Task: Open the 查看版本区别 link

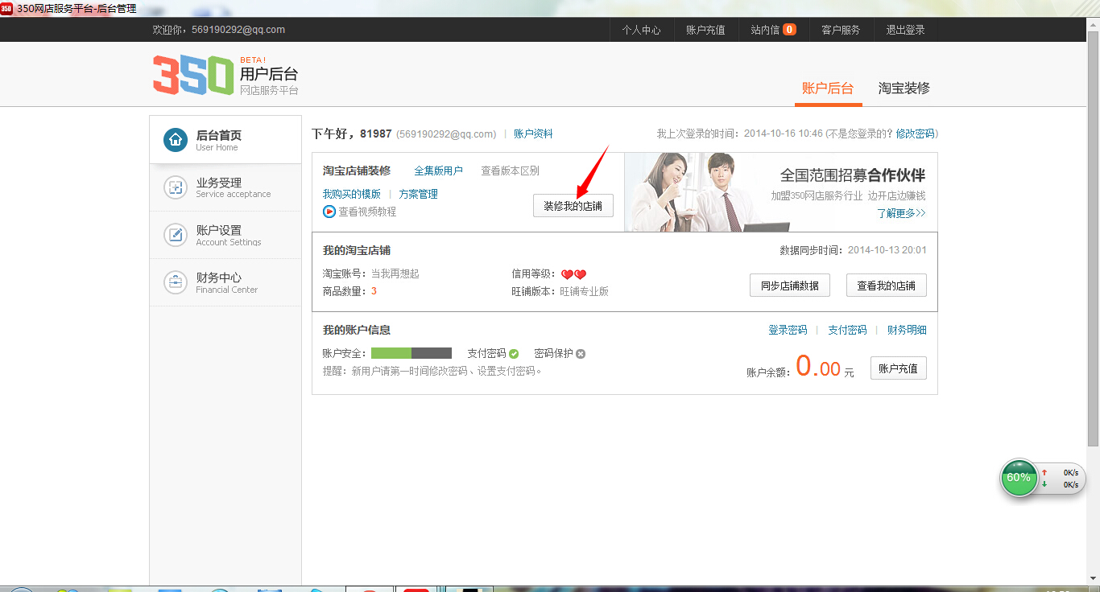Action: click(510, 171)
